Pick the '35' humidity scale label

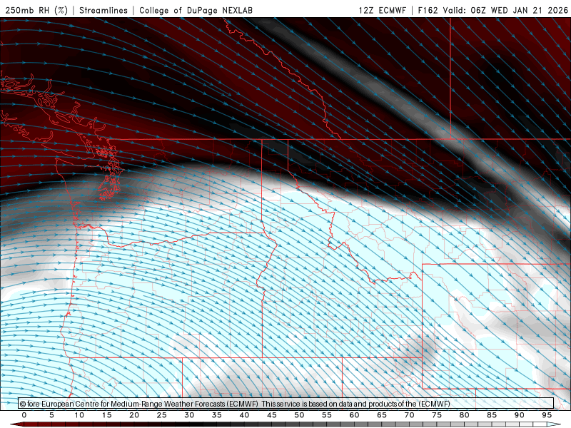point(217,415)
